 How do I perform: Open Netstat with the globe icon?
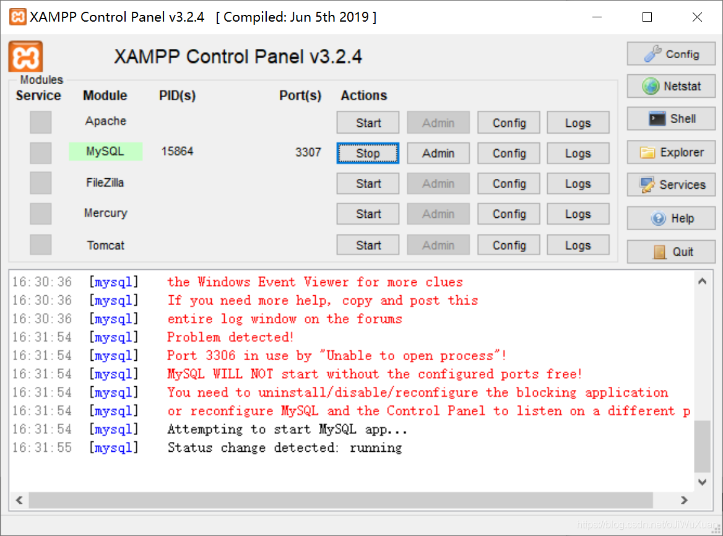pos(671,86)
